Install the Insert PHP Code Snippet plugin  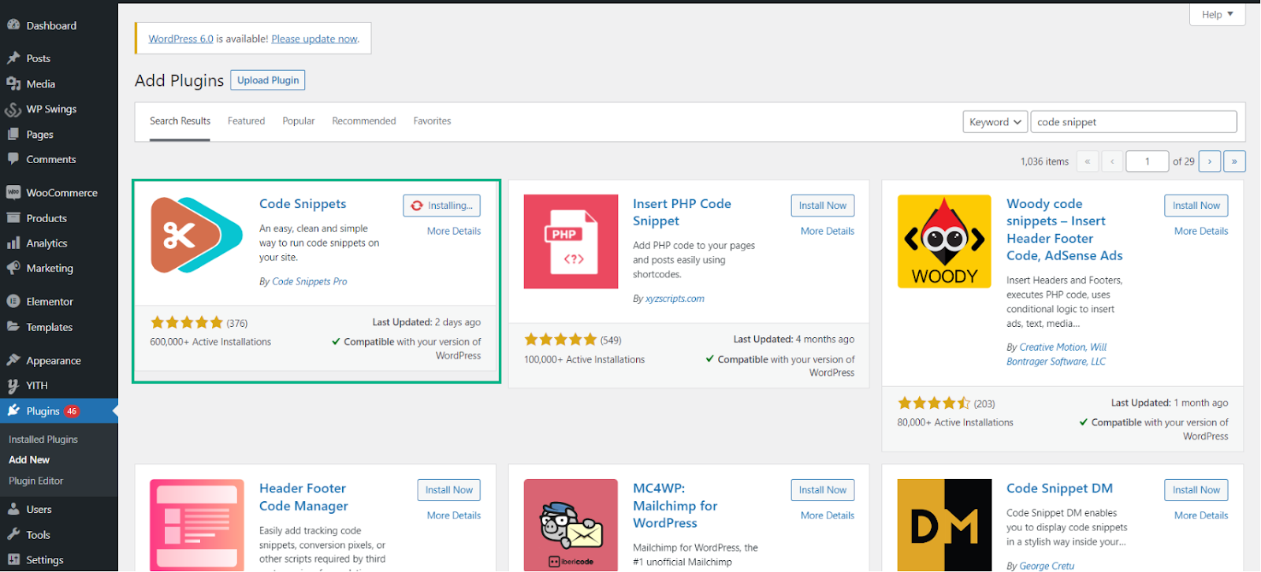(822, 206)
